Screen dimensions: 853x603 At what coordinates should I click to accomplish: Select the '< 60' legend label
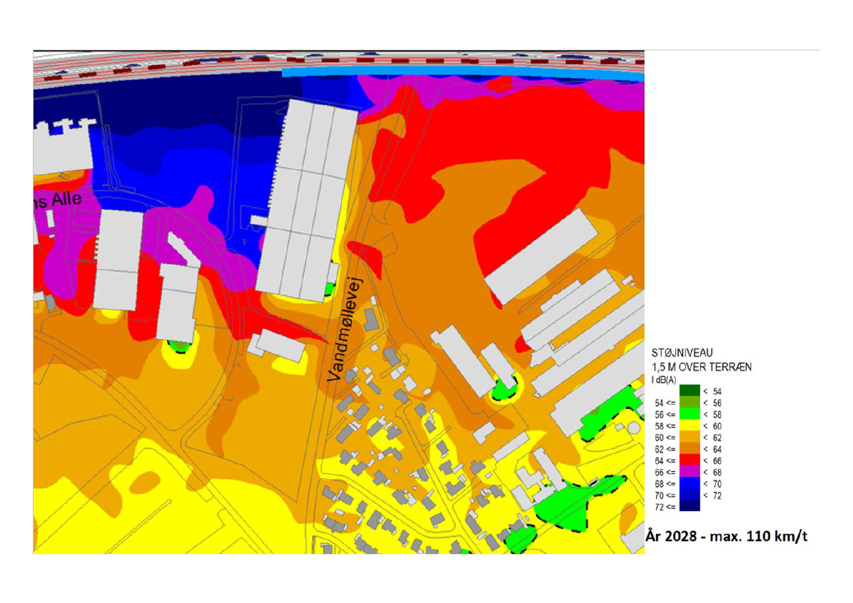pos(712,426)
